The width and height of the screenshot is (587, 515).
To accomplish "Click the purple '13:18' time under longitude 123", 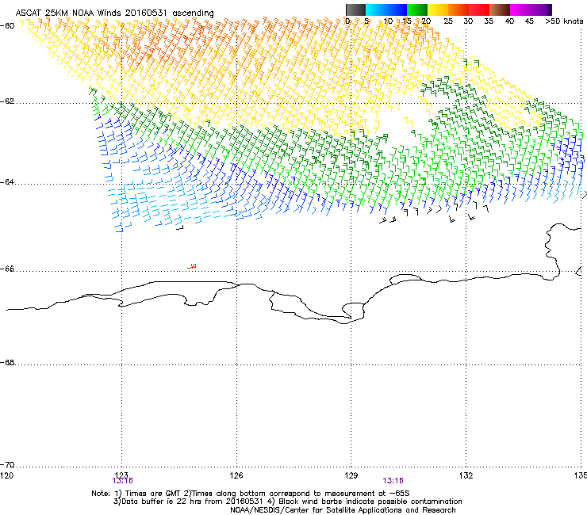I will click(x=122, y=481).
